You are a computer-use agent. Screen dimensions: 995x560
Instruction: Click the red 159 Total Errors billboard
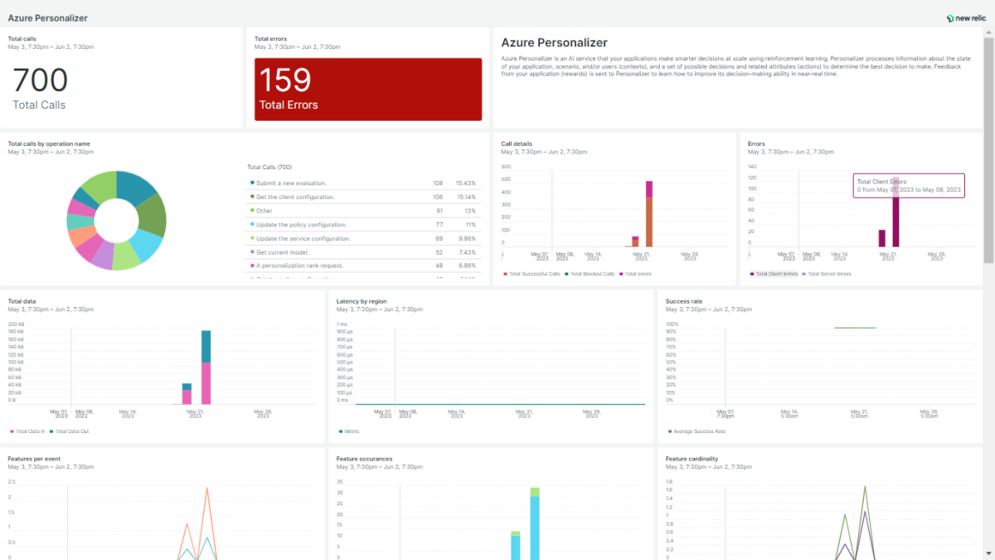coord(367,89)
